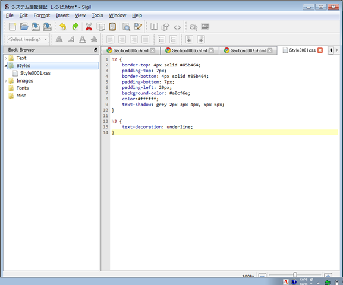Close the Style0001.css tab
Screen dimensions: 343x285
(x=320, y=50)
